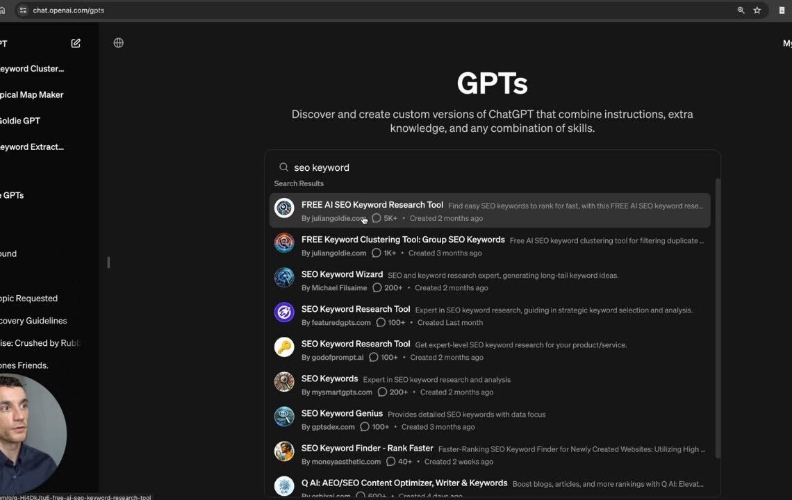Click the SEO Keyword Wizard avatar

click(x=284, y=277)
